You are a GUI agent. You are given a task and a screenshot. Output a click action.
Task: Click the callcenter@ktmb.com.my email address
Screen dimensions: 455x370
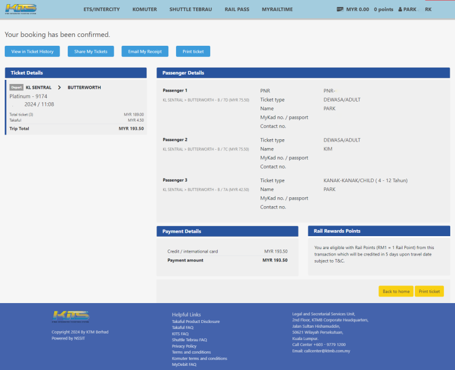tap(327, 351)
